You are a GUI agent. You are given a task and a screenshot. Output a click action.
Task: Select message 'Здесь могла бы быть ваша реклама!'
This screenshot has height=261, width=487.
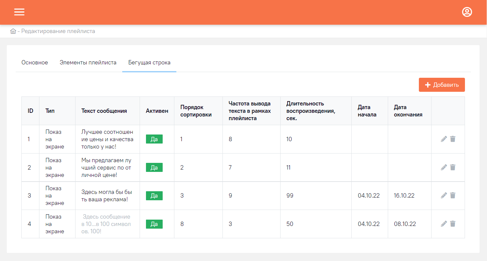tap(107, 196)
